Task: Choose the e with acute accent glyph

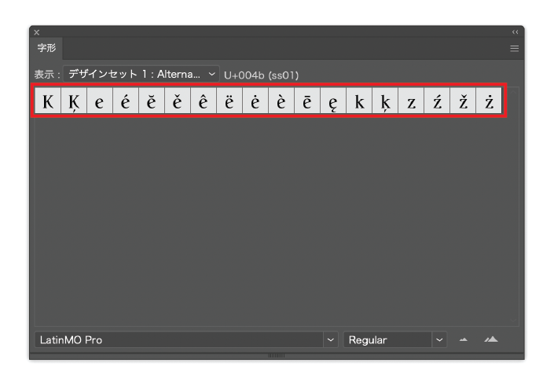Action: [126, 103]
